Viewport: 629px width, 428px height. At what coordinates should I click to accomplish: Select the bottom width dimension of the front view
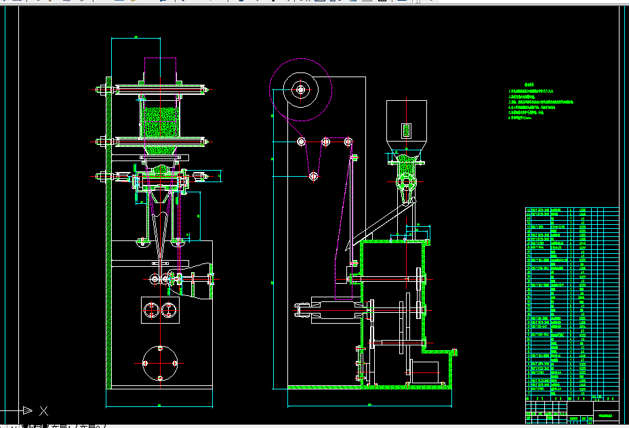159,406
